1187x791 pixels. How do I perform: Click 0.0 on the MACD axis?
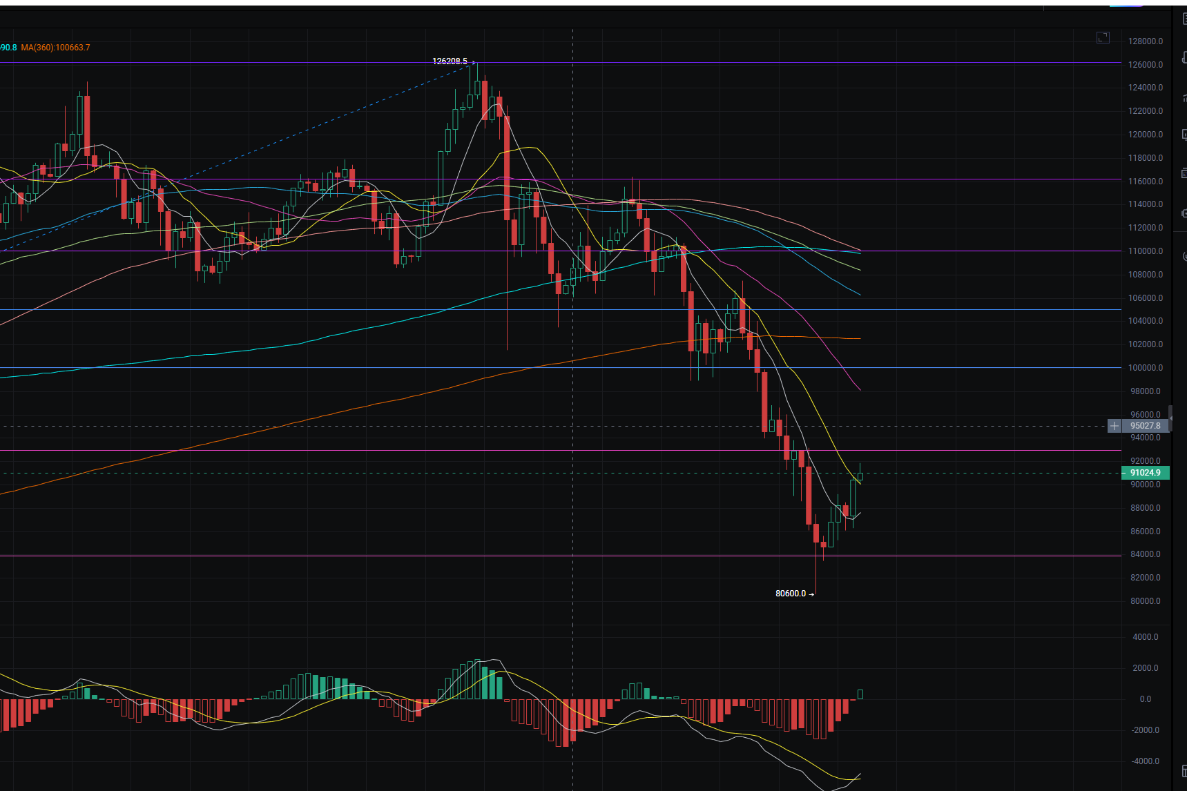click(1145, 699)
